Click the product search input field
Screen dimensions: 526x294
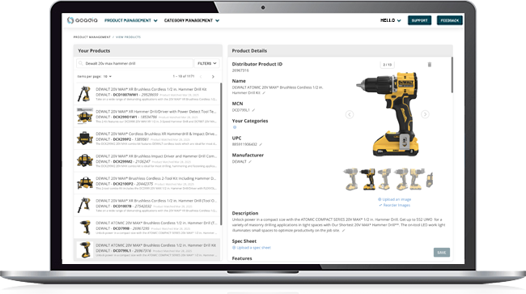135,63
